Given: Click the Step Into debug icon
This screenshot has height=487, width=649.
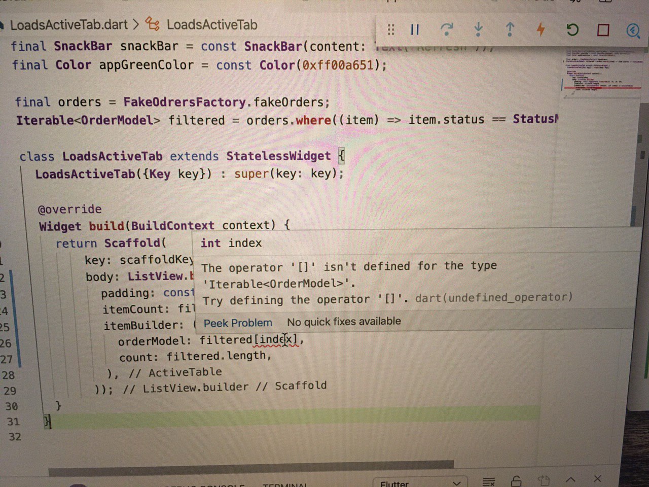Looking at the screenshot, I should click(478, 30).
